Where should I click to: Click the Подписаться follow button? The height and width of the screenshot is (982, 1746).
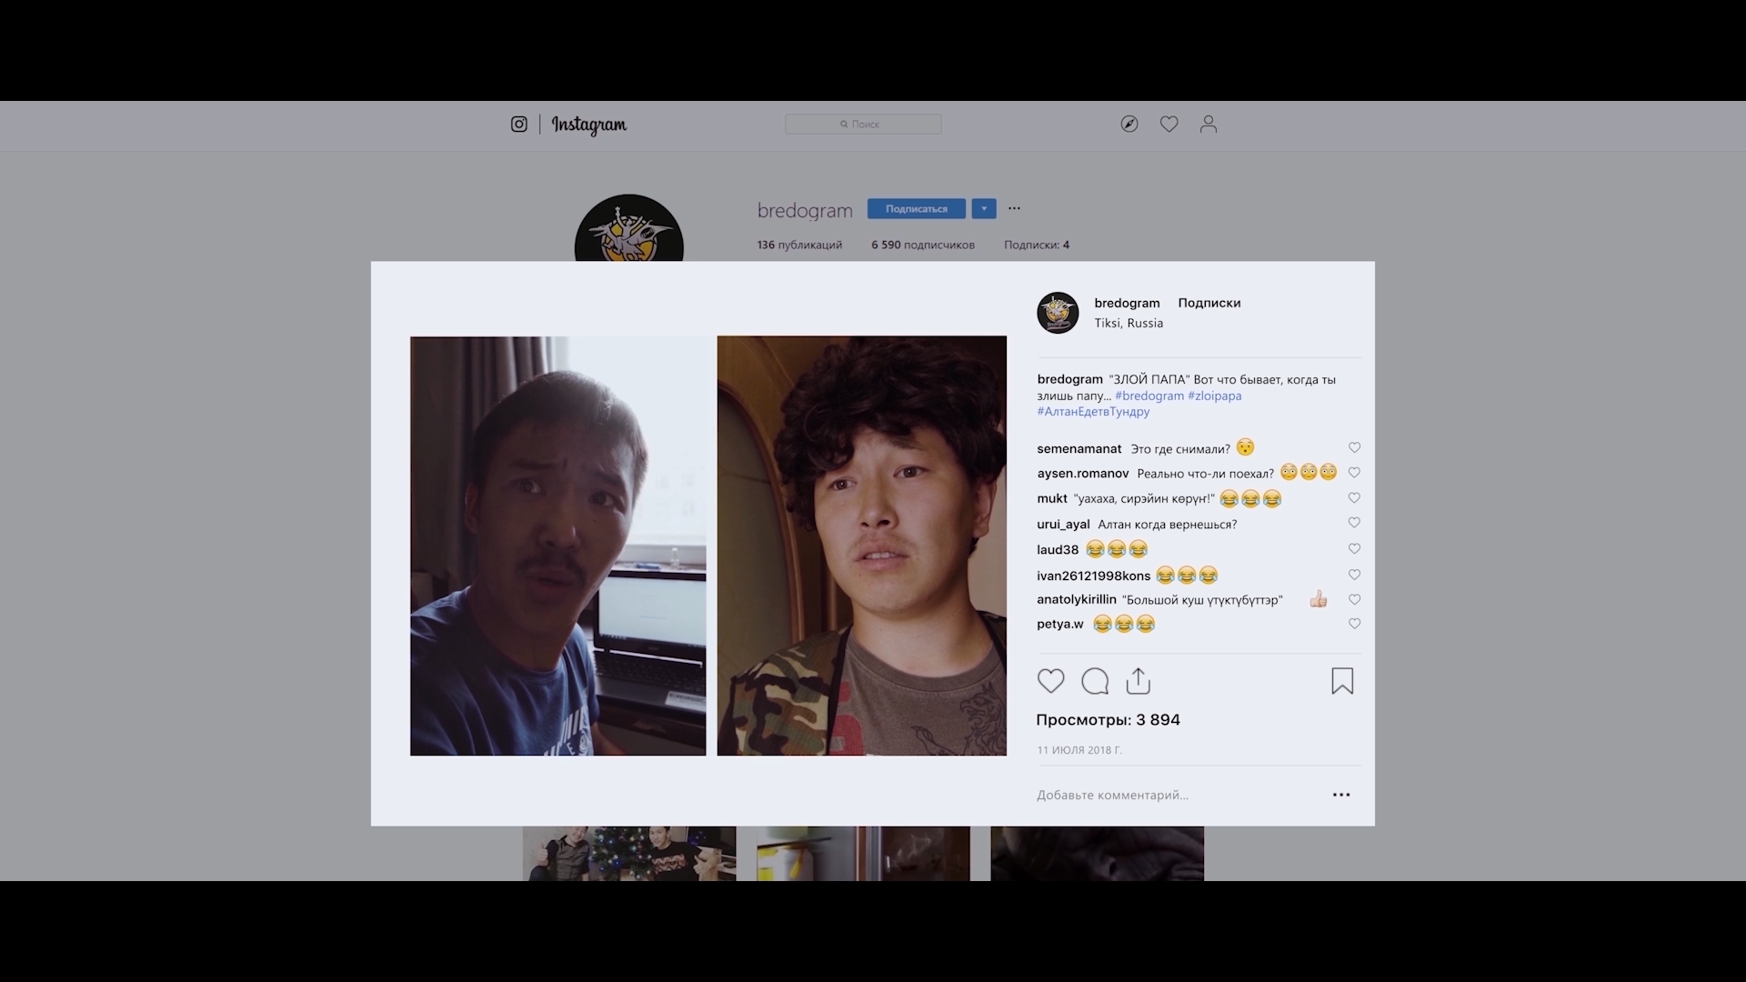coord(917,209)
